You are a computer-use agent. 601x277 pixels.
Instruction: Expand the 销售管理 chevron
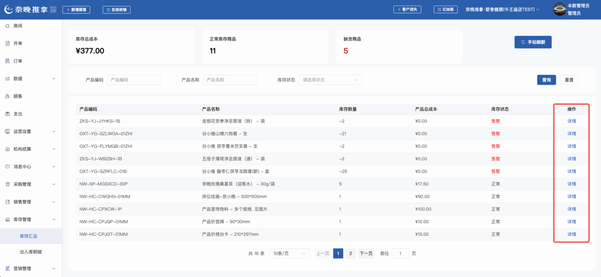tap(54, 202)
